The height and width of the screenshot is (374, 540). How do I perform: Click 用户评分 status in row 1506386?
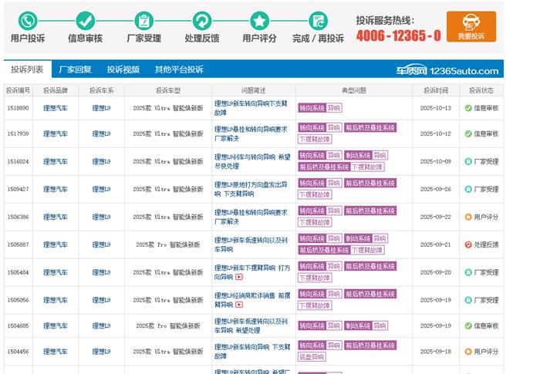pyautogui.click(x=486, y=217)
